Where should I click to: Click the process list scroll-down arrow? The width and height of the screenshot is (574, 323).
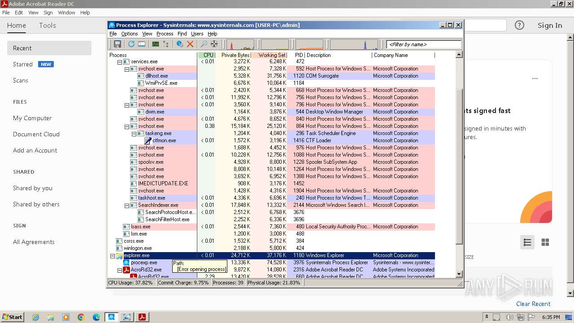click(x=459, y=274)
